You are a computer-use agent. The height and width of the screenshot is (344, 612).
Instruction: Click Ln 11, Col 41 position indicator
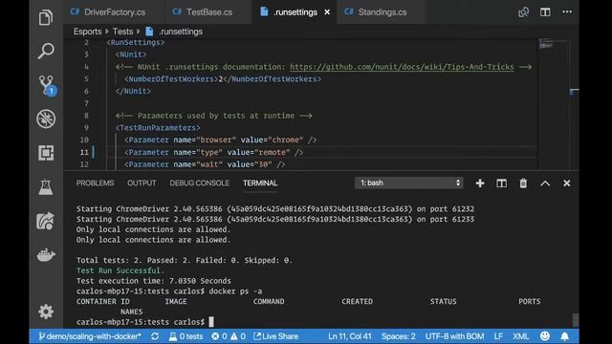350,336
